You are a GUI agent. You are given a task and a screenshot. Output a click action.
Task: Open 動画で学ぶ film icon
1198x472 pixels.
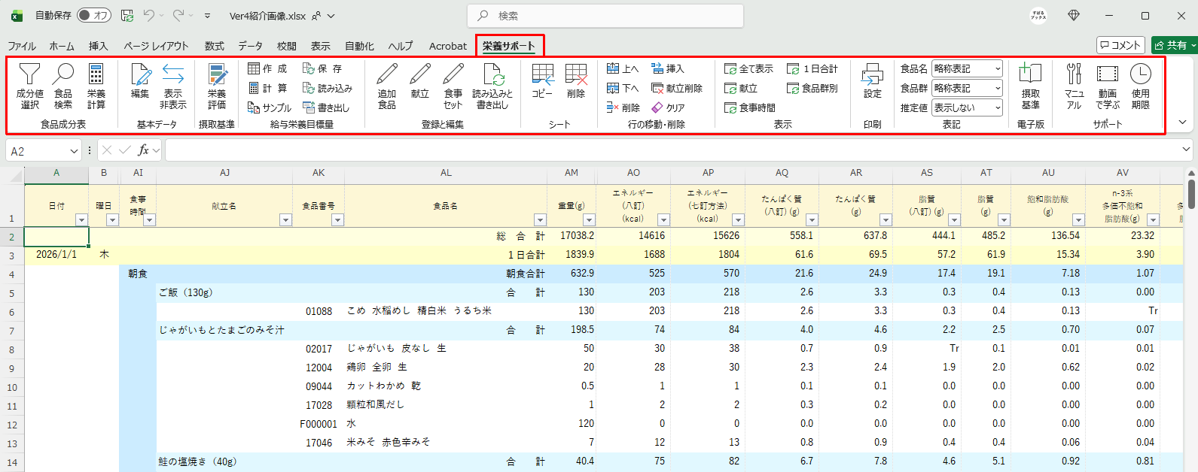[x=1108, y=86]
